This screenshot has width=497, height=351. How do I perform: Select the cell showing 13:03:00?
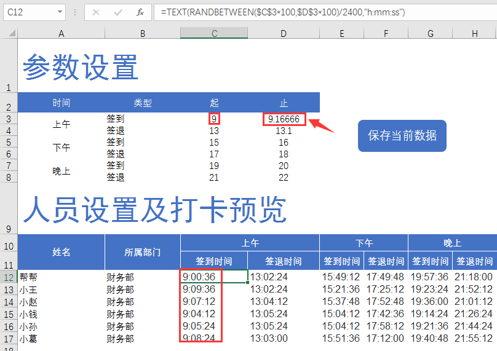(x=284, y=339)
